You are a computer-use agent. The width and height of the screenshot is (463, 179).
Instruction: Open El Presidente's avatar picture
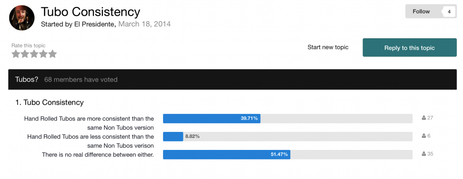tap(22, 18)
